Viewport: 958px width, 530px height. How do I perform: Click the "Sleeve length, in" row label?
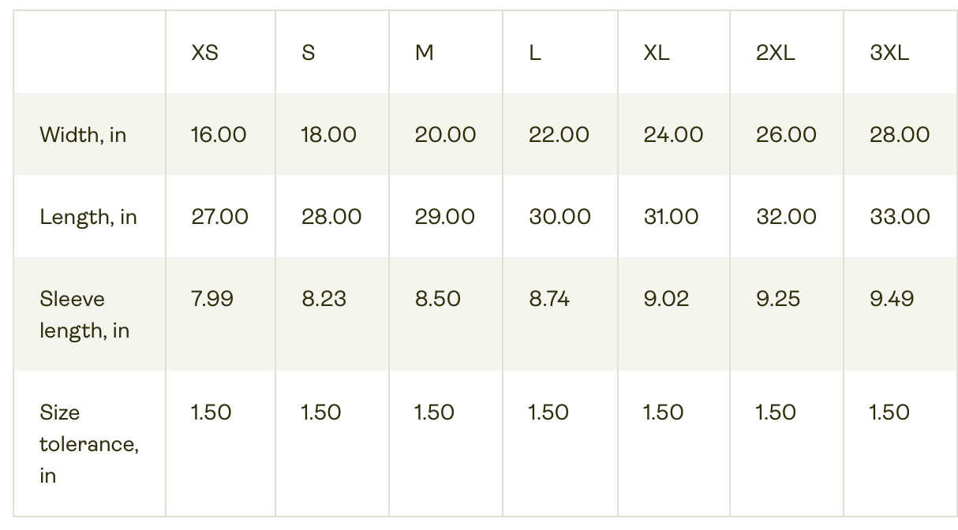[84, 314]
